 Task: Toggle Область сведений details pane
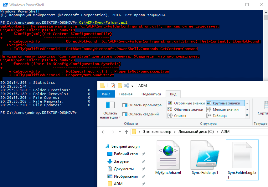[x=142, y=114]
